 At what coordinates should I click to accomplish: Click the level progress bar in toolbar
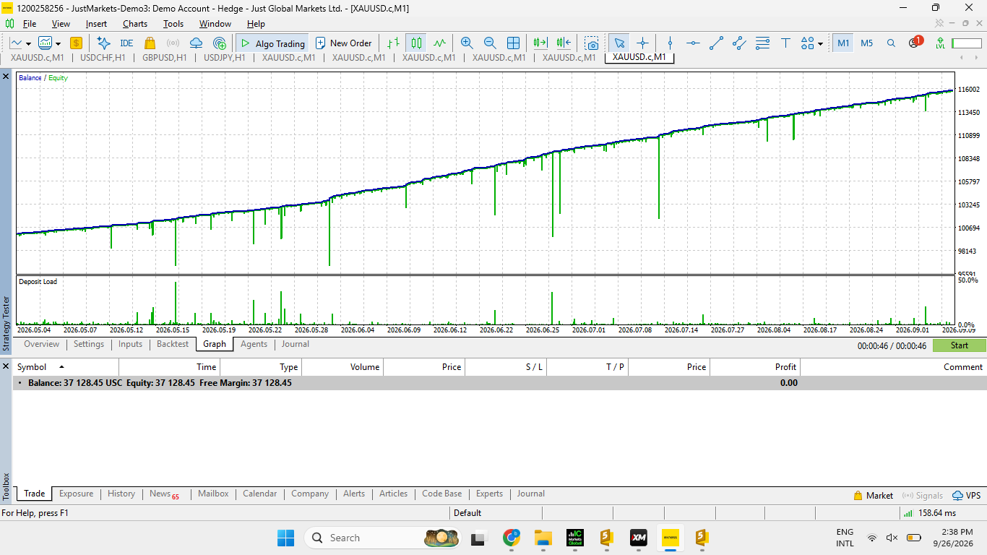coord(966,43)
